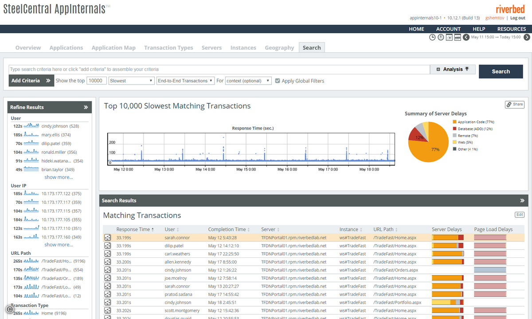This screenshot has height=319, width=532.
Task: Expand Add Criteria options
Action: 31,81
